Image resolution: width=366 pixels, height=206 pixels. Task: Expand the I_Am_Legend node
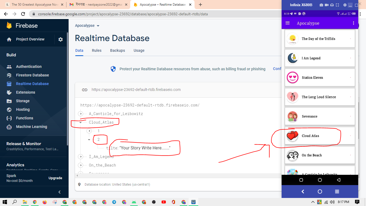80,157
